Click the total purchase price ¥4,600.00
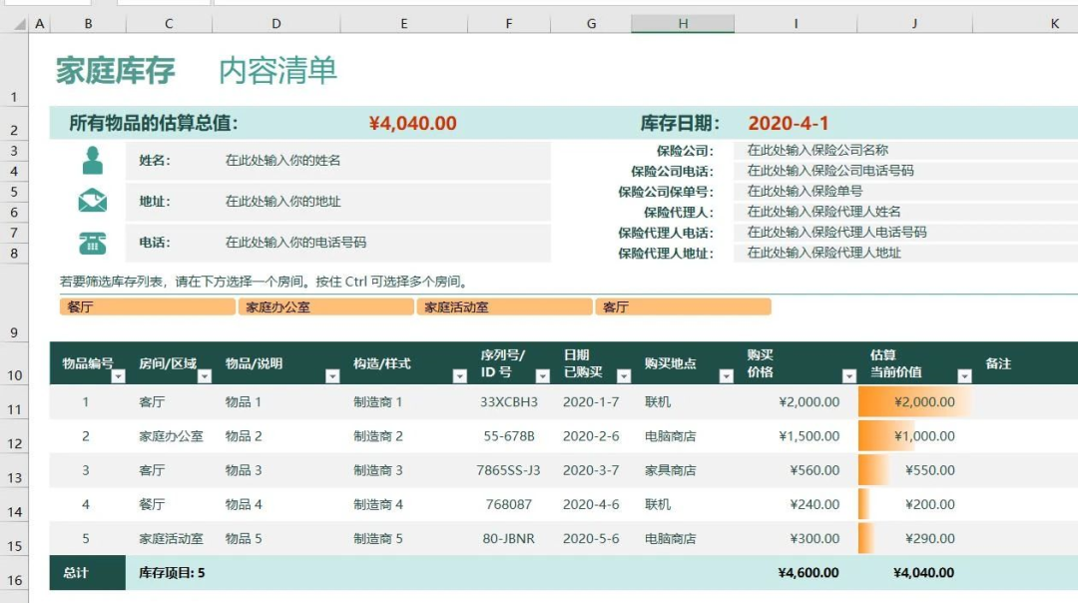The width and height of the screenshot is (1078, 603). click(x=808, y=573)
